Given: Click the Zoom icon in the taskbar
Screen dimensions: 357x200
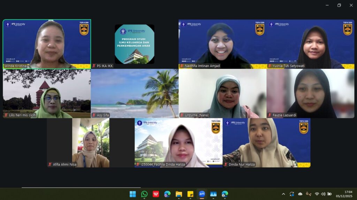Looking at the screenshot, I should tap(202, 194).
